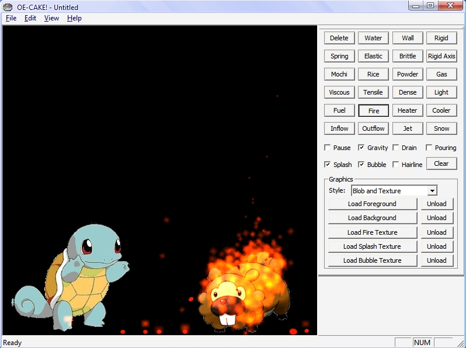Select the Brittle material
The height and width of the screenshot is (348, 466).
click(408, 56)
